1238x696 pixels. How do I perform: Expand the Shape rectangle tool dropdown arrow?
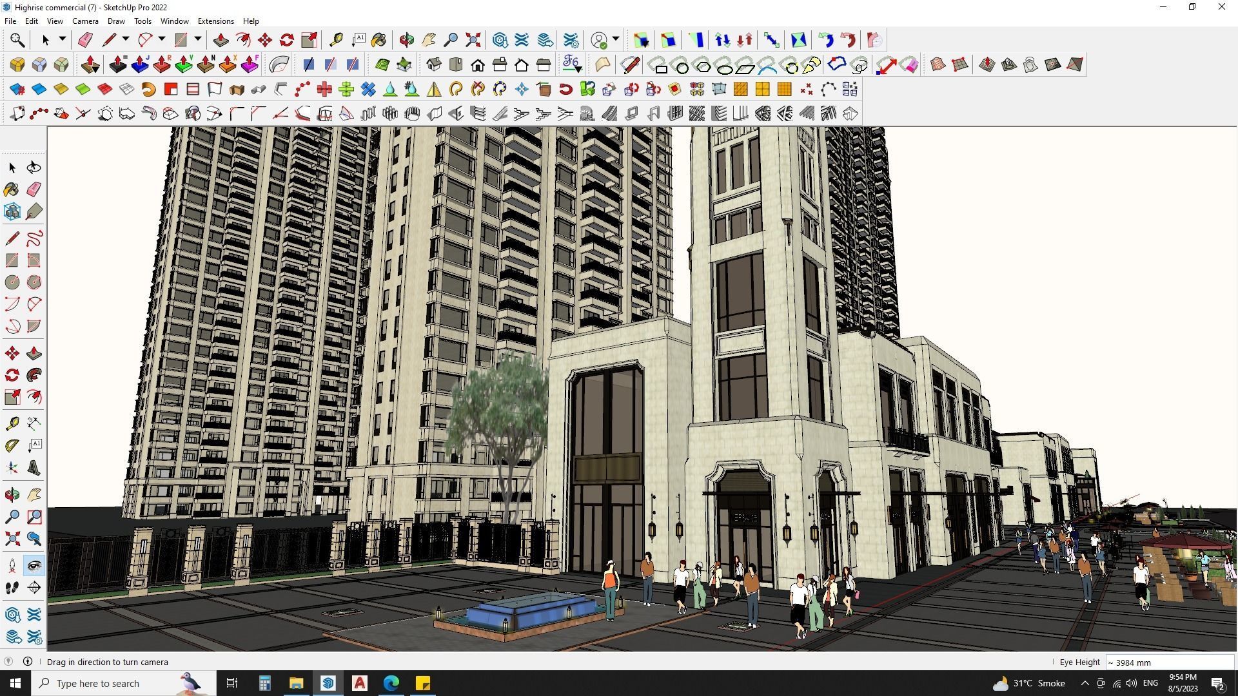pos(198,39)
